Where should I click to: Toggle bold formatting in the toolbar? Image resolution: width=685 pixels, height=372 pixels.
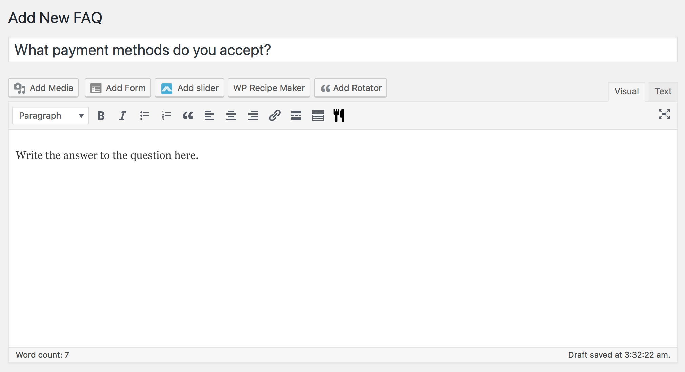101,116
